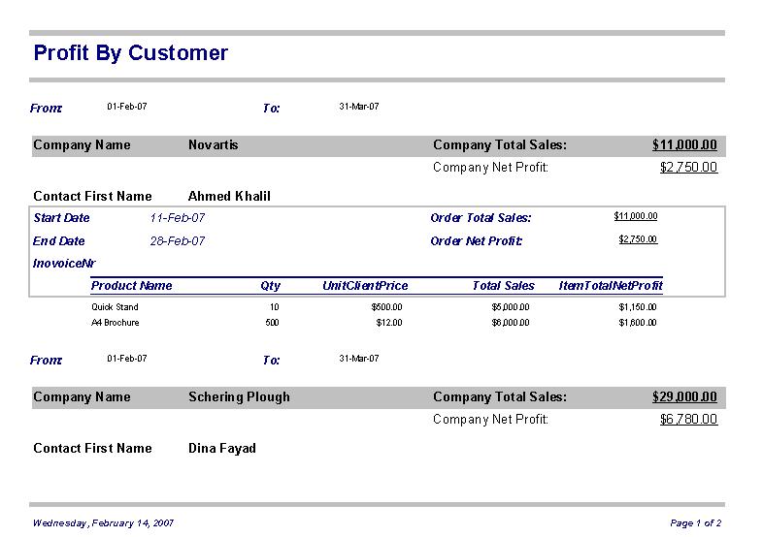Click the contact name Ahmed Khalil
This screenshot has width=763, height=537.
click(x=229, y=197)
